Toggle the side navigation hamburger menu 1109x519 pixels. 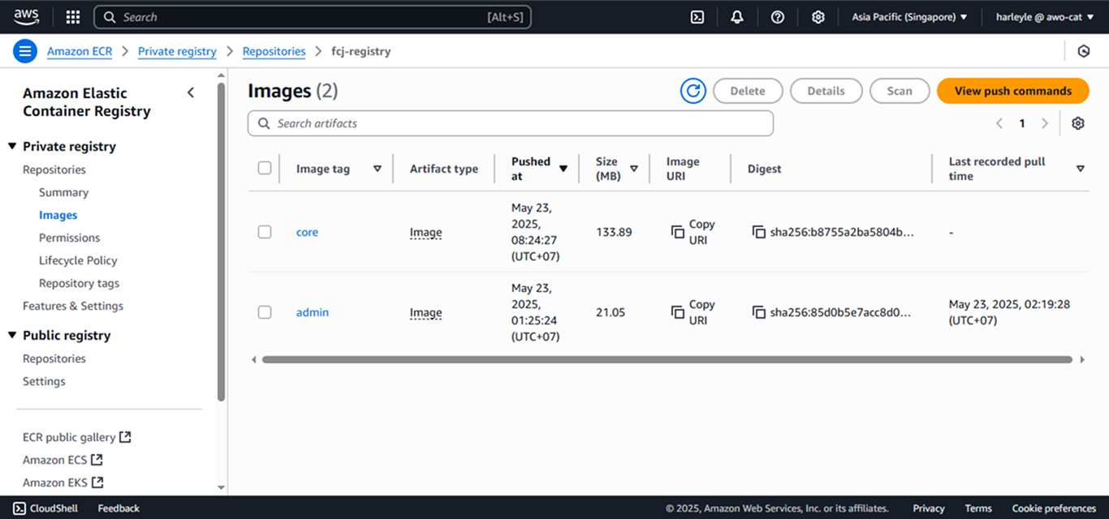25,51
